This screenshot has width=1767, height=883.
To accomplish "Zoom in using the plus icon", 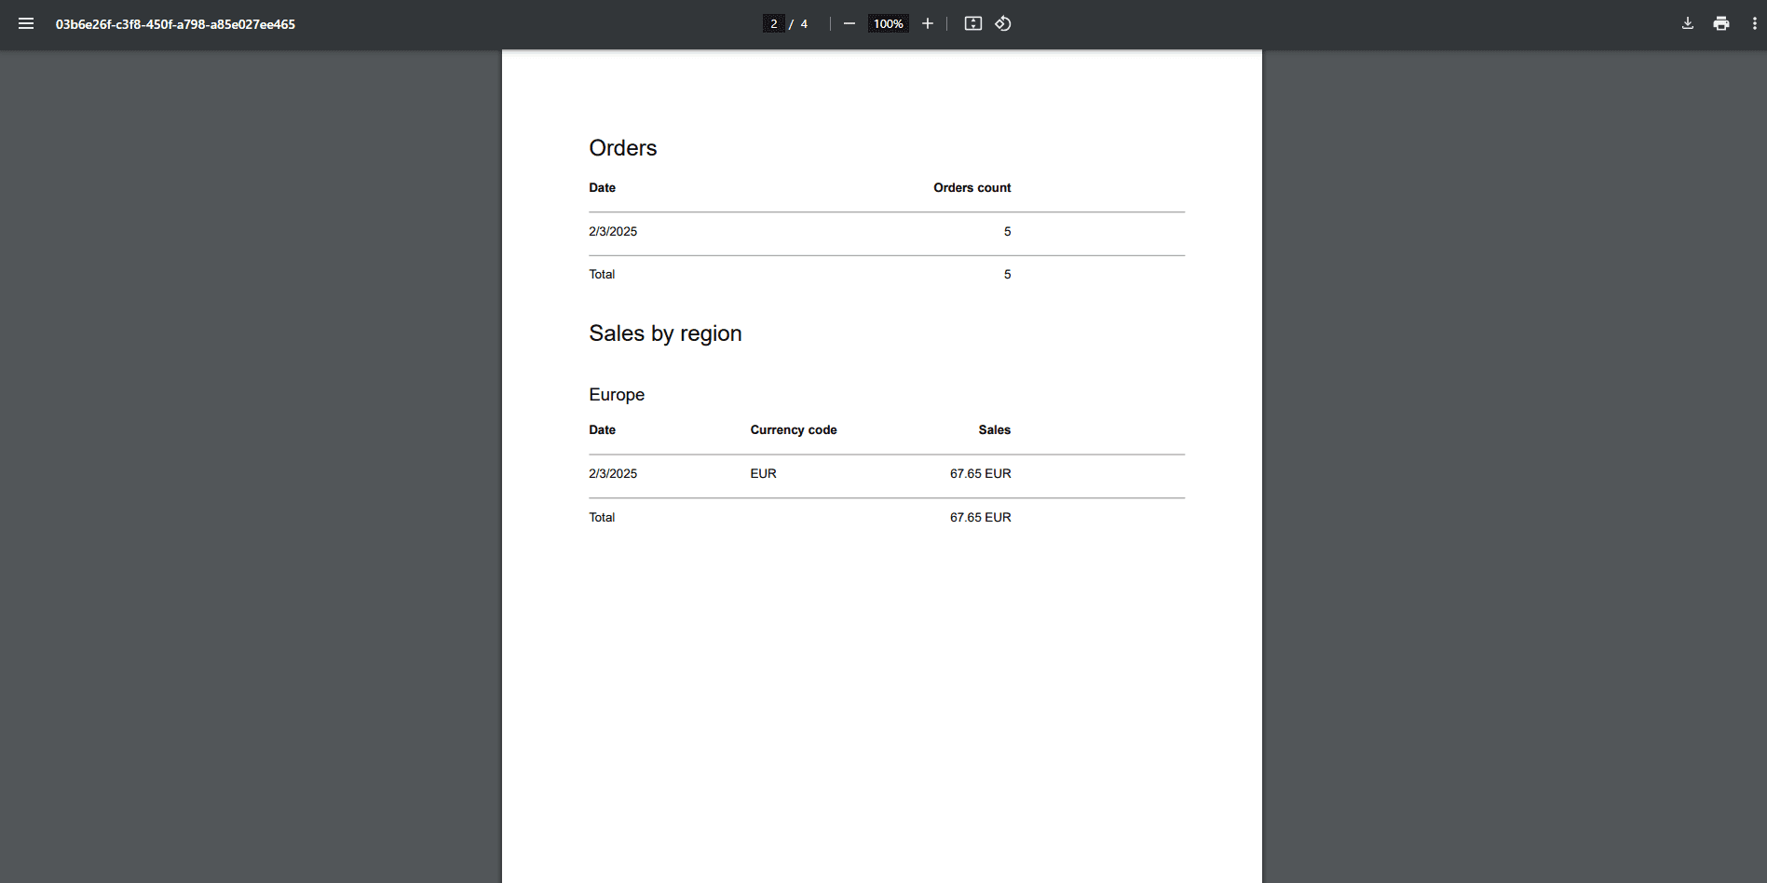I will click(x=928, y=23).
